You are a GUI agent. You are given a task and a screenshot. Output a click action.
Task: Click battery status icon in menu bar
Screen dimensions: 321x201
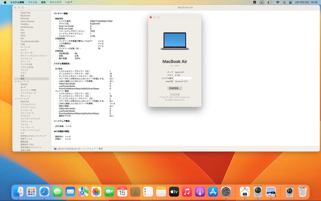tap(270, 2)
